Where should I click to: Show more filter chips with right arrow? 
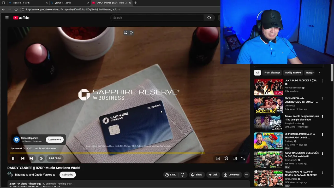point(320,73)
